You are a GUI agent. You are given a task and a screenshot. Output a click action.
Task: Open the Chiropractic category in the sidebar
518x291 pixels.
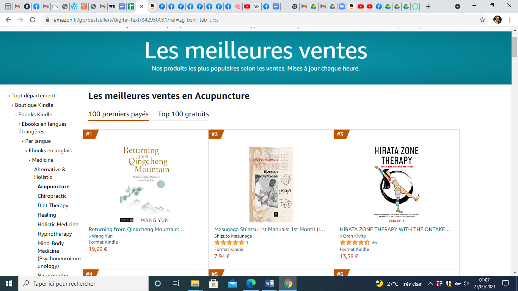52,196
